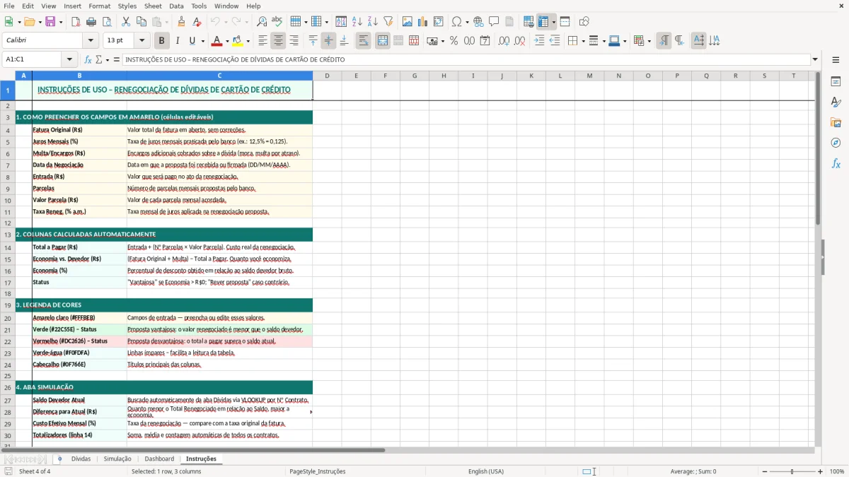Open the Font Name dropdown
Screen dimensions: 849x477
point(91,41)
